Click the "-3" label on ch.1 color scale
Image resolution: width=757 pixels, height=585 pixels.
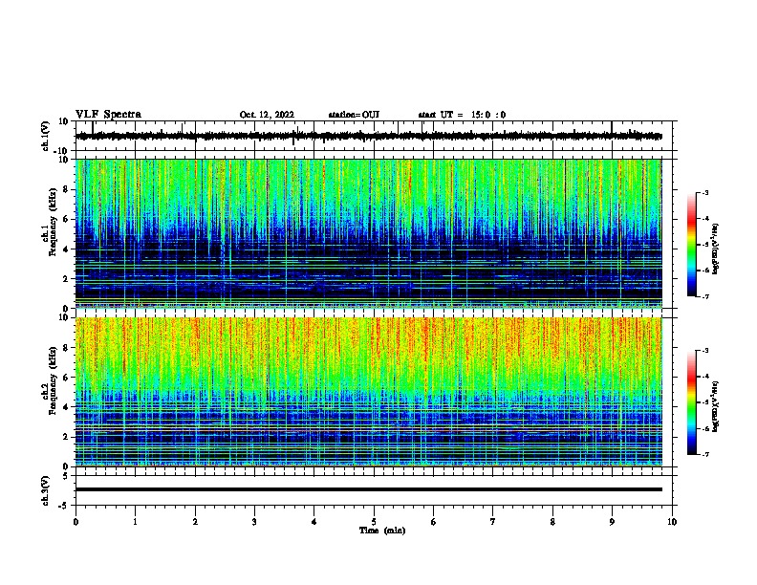coord(704,192)
